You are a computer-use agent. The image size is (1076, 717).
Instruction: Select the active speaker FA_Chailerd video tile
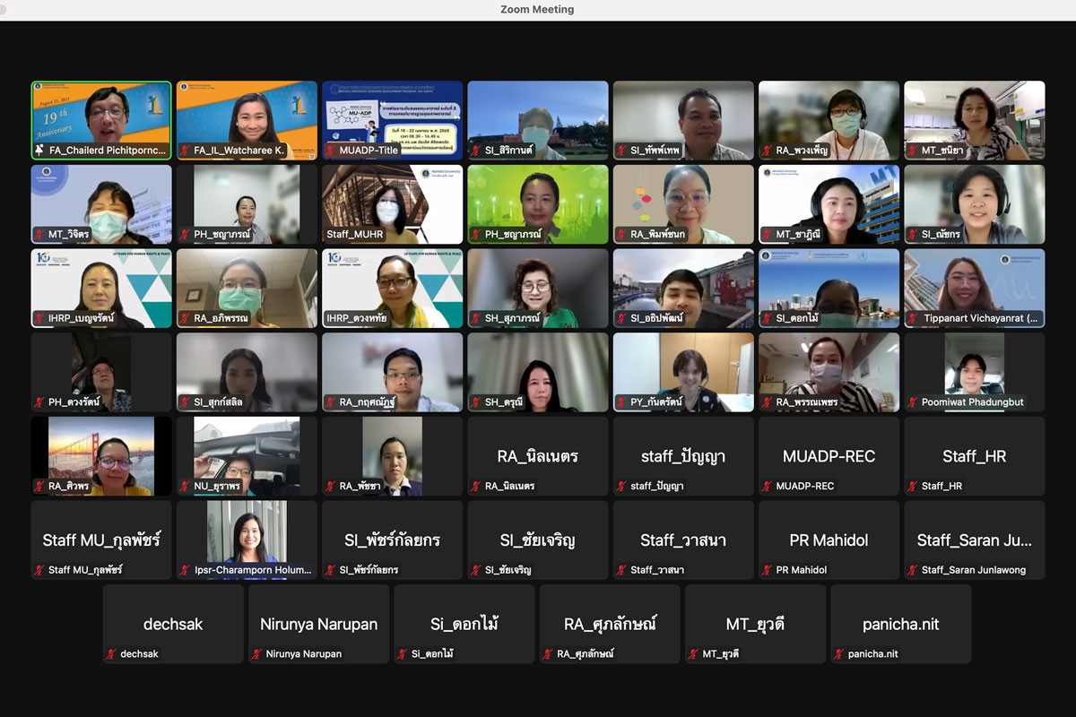coord(101,120)
